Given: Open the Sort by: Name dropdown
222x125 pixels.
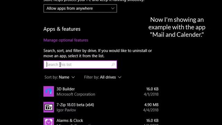Looking at the screenshot, I should (60, 77).
